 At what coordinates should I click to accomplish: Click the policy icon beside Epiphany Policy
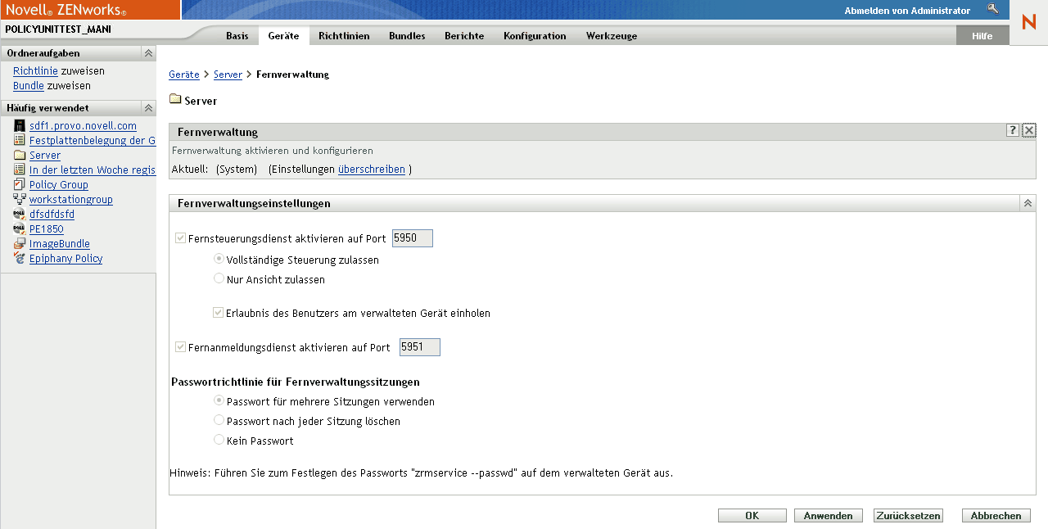20,258
